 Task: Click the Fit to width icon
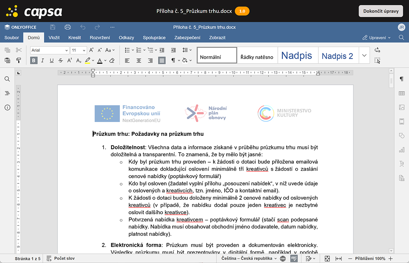tap(338, 259)
